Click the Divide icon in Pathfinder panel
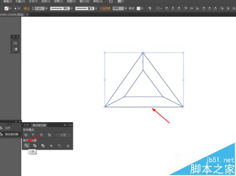Viewport: 236px width, 176px height. tap(26, 145)
